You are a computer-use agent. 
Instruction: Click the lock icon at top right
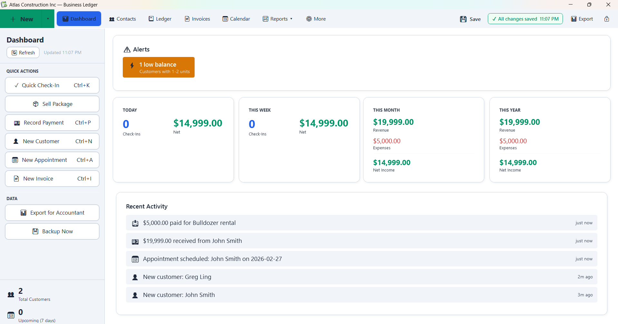[607, 19]
